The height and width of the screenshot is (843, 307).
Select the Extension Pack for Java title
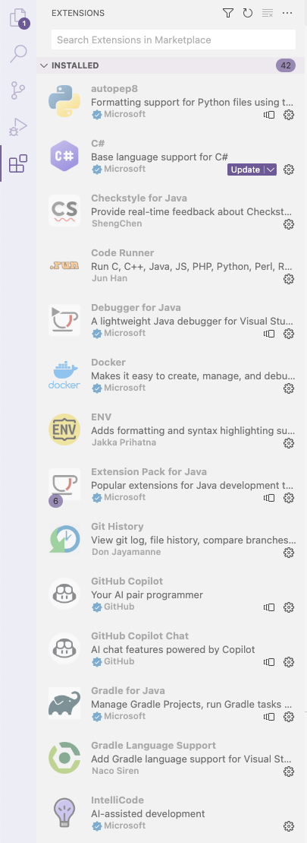(x=149, y=472)
